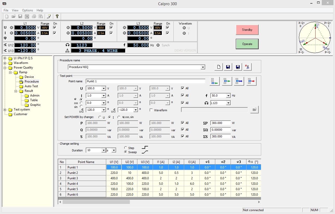Click the excel-style export toolbar icon
Image resolution: width=335 pixels, height=214 pixels.
pyautogui.click(x=27, y=17)
